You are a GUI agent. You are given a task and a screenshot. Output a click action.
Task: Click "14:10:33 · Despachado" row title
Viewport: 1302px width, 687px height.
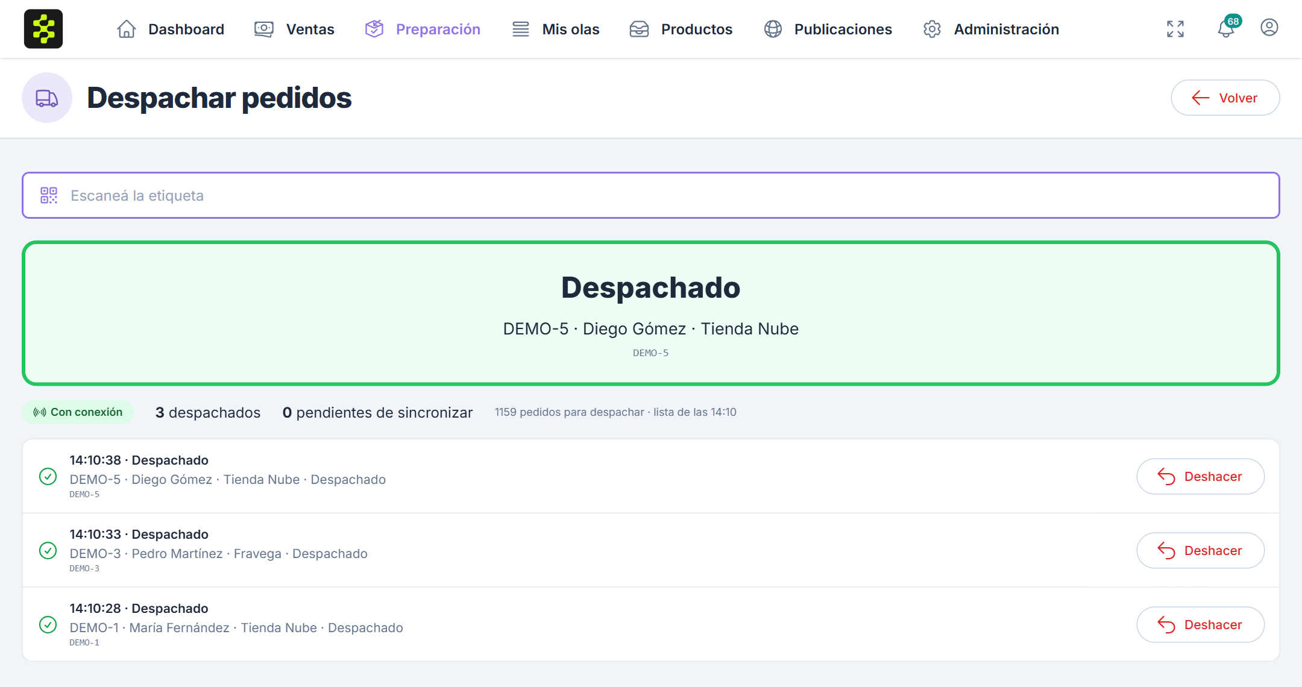139,535
